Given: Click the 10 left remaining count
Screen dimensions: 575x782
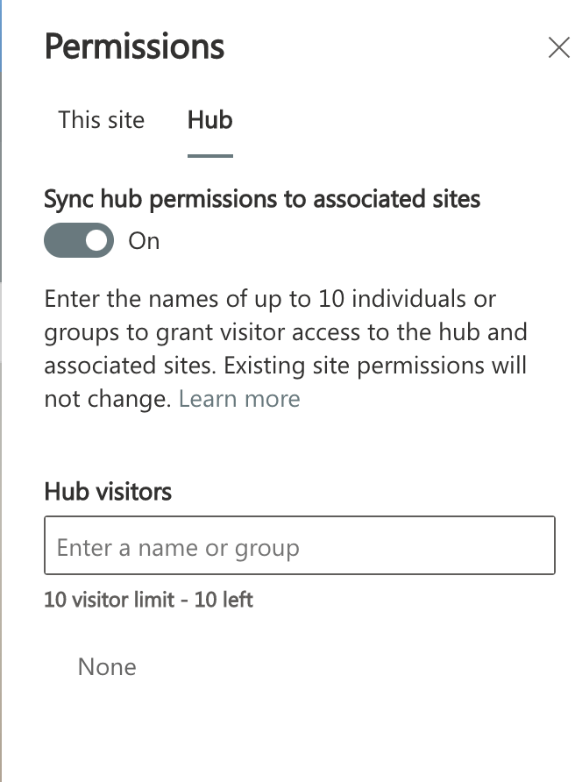Looking at the screenshot, I should pyautogui.click(x=224, y=600).
